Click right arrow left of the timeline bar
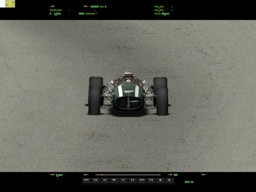 [86, 175]
